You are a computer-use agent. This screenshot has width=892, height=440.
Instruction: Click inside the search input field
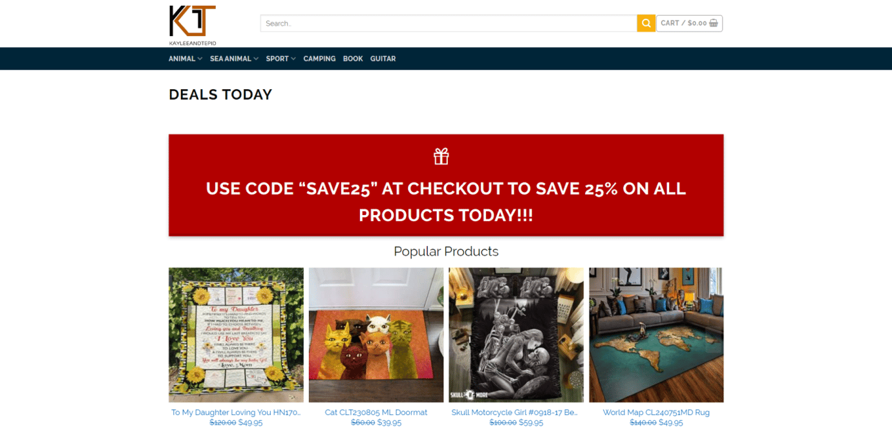(446, 23)
